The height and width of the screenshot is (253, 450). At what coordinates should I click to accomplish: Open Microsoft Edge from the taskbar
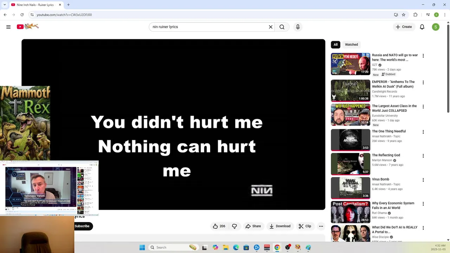236,247
